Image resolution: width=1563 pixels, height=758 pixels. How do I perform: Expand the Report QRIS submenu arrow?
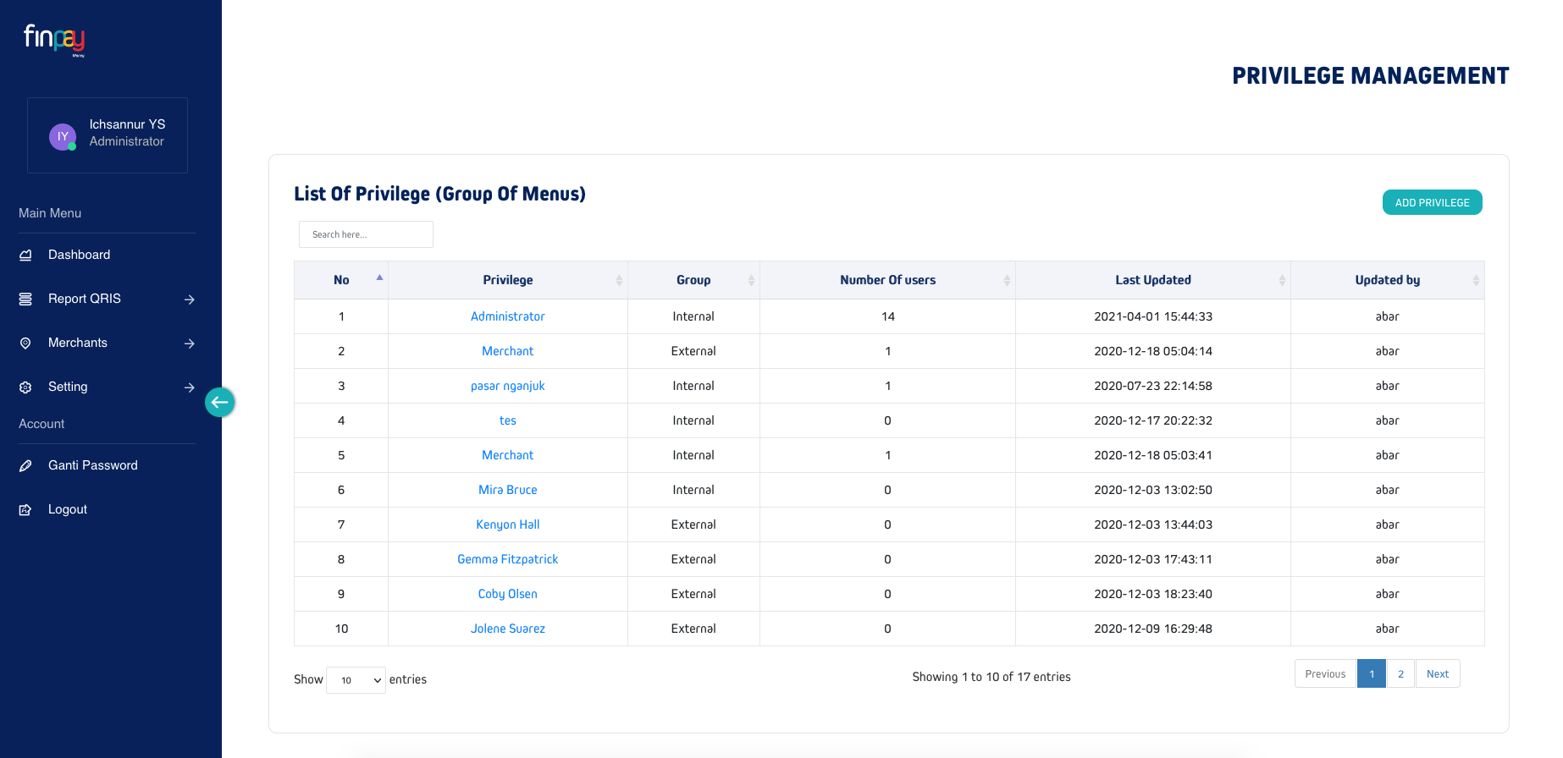(x=190, y=299)
